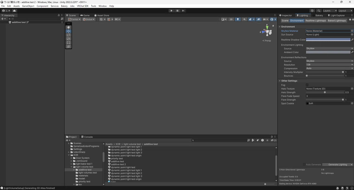Image resolution: width=354 pixels, height=190 pixels.
Task: Click the search-by-label tag icon in Project
Action: pos(258,140)
